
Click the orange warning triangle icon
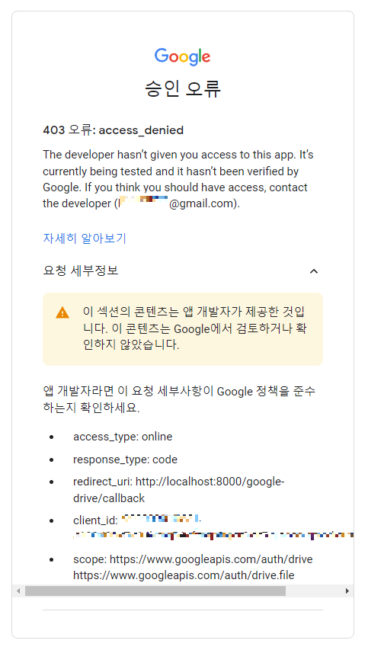[62, 312]
